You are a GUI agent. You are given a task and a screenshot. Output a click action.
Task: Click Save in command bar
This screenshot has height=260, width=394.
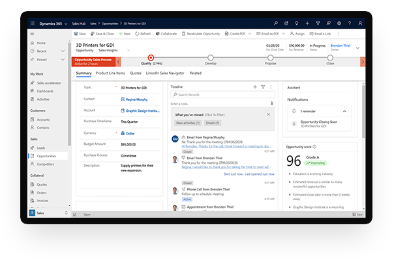pos(80,34)
